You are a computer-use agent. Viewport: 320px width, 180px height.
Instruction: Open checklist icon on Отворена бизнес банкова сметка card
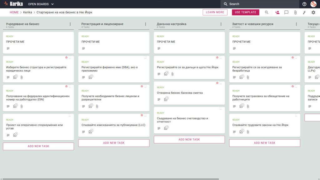[166, 99]
